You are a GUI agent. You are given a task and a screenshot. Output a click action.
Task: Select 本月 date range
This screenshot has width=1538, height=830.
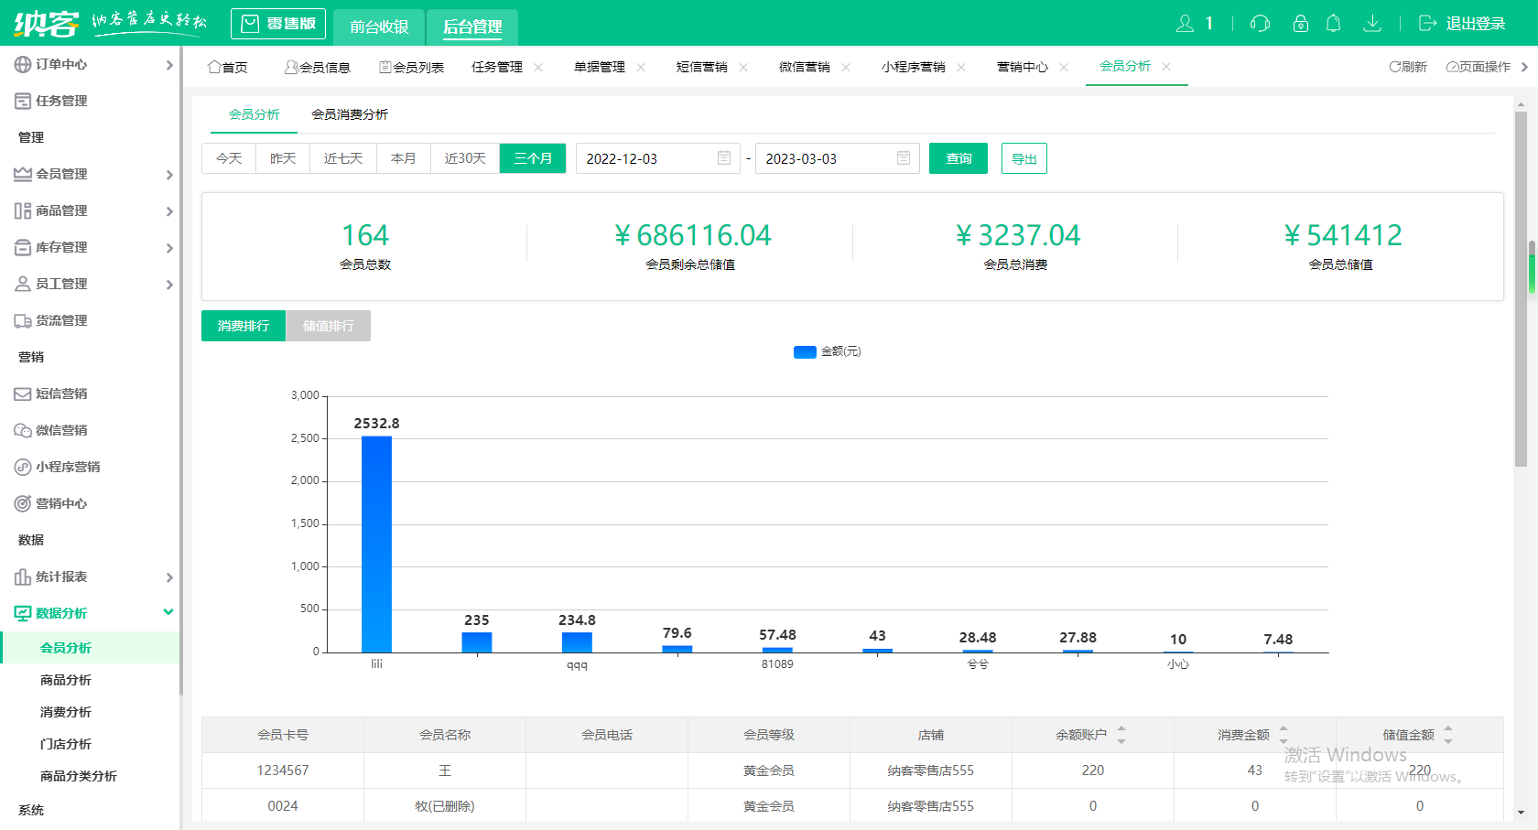[404, 158]
